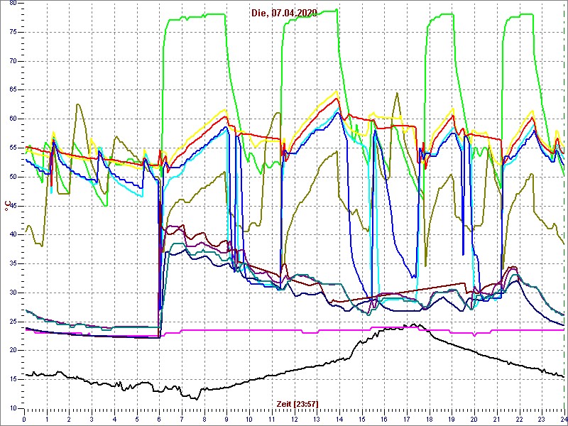
Task: Click hour 0 on the time axis
Action: pos(25,419)
